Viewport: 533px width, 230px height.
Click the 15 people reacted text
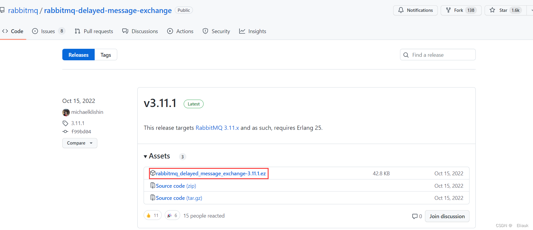click(204, 216)
